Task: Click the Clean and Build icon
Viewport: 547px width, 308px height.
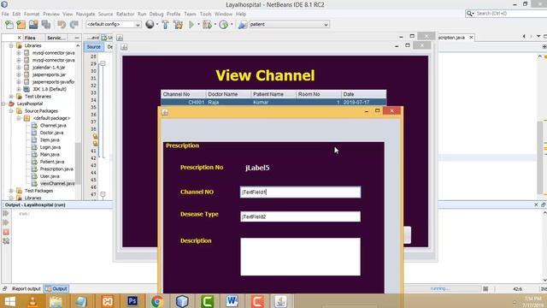Action: (179, 25)
